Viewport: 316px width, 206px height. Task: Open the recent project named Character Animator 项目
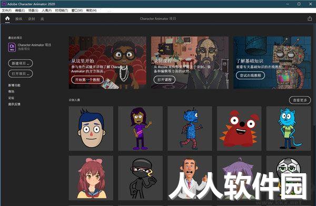point(34,45)
